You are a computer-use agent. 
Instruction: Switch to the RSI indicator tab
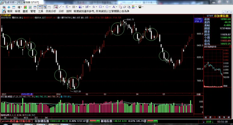tap(36, 117)
